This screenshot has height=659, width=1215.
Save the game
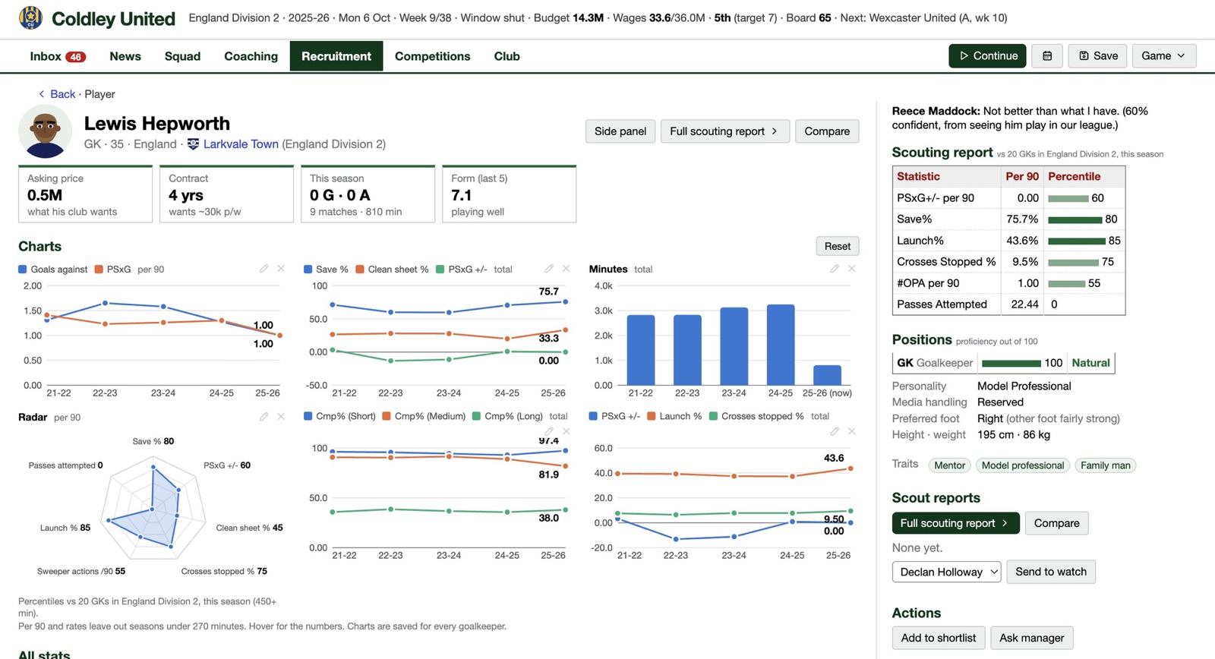(1098, 56)
